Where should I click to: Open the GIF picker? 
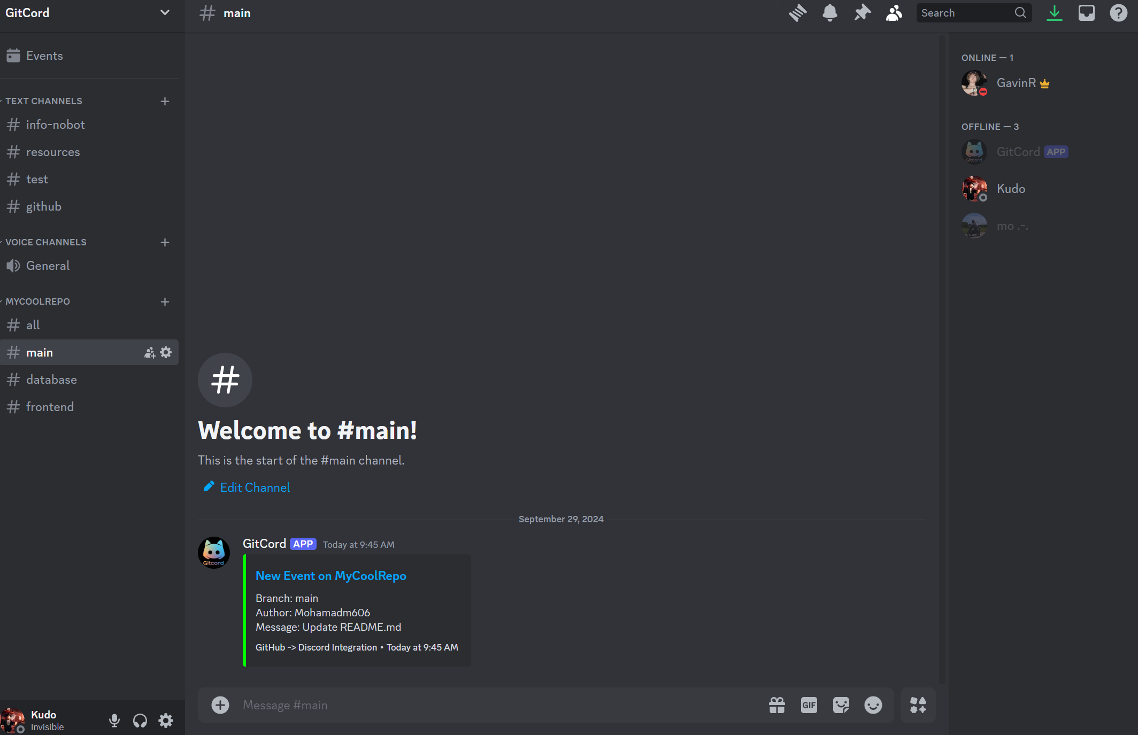809,705
